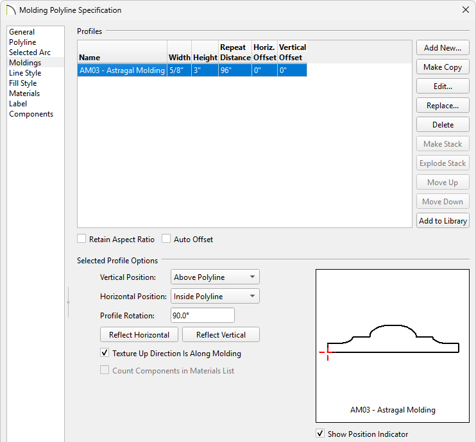The image size is (476, 442).
Task: Open the Horizontal Position dropdown
Action: 215,296
